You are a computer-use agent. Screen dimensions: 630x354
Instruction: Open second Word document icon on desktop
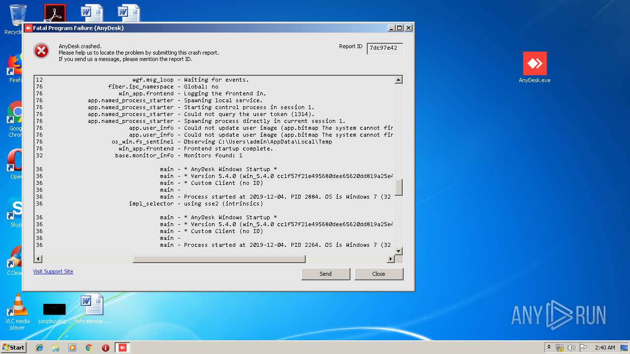[129, 13]
